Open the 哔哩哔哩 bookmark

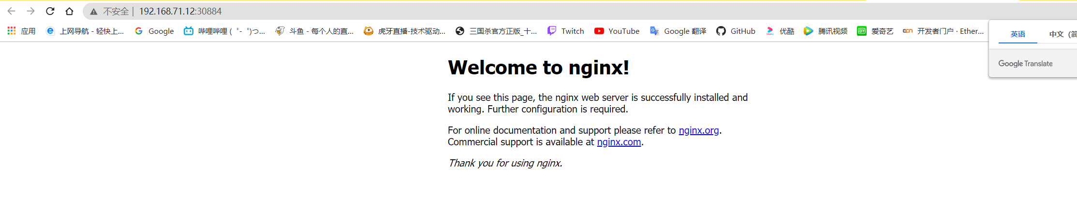click(224, 31)
